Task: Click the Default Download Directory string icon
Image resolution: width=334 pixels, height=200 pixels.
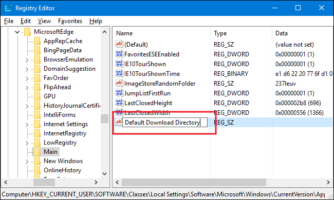Action: tap(119, 122)
